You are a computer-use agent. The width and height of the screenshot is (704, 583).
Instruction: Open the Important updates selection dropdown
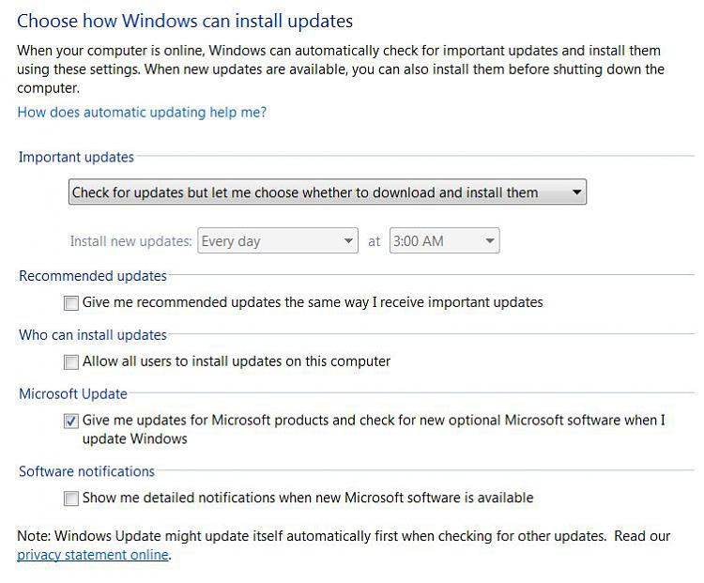click(x=328, y=192)
